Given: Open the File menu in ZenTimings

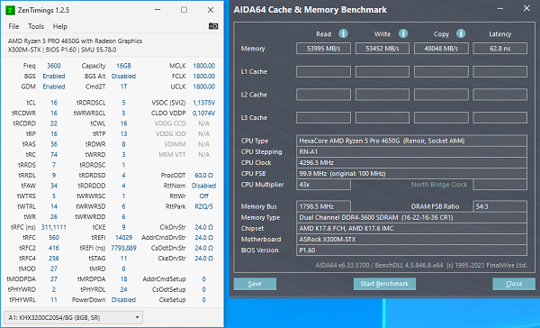Looking at the screenshot, I should click(x=13, y=26).
